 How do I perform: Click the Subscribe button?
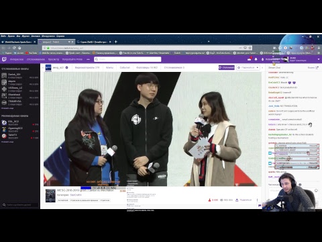tap(248, 67)
